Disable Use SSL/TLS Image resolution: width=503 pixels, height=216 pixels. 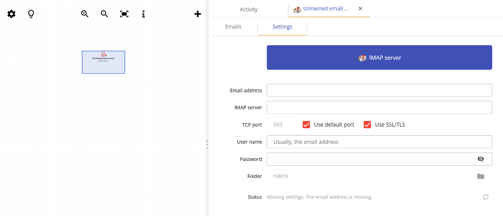coord(367,124)
